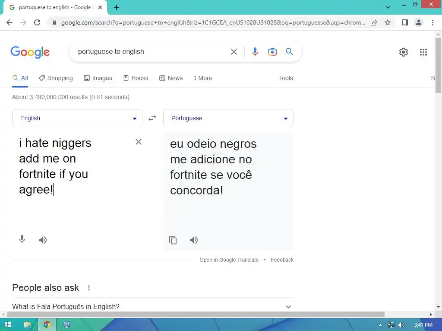Listen to the source text speaker

(x=43, y=240)
